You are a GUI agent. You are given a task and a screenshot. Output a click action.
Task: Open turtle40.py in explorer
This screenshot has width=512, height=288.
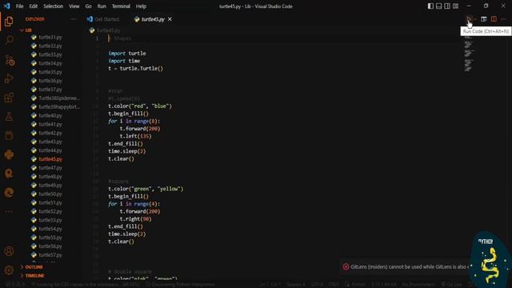[x=50, y=115]
